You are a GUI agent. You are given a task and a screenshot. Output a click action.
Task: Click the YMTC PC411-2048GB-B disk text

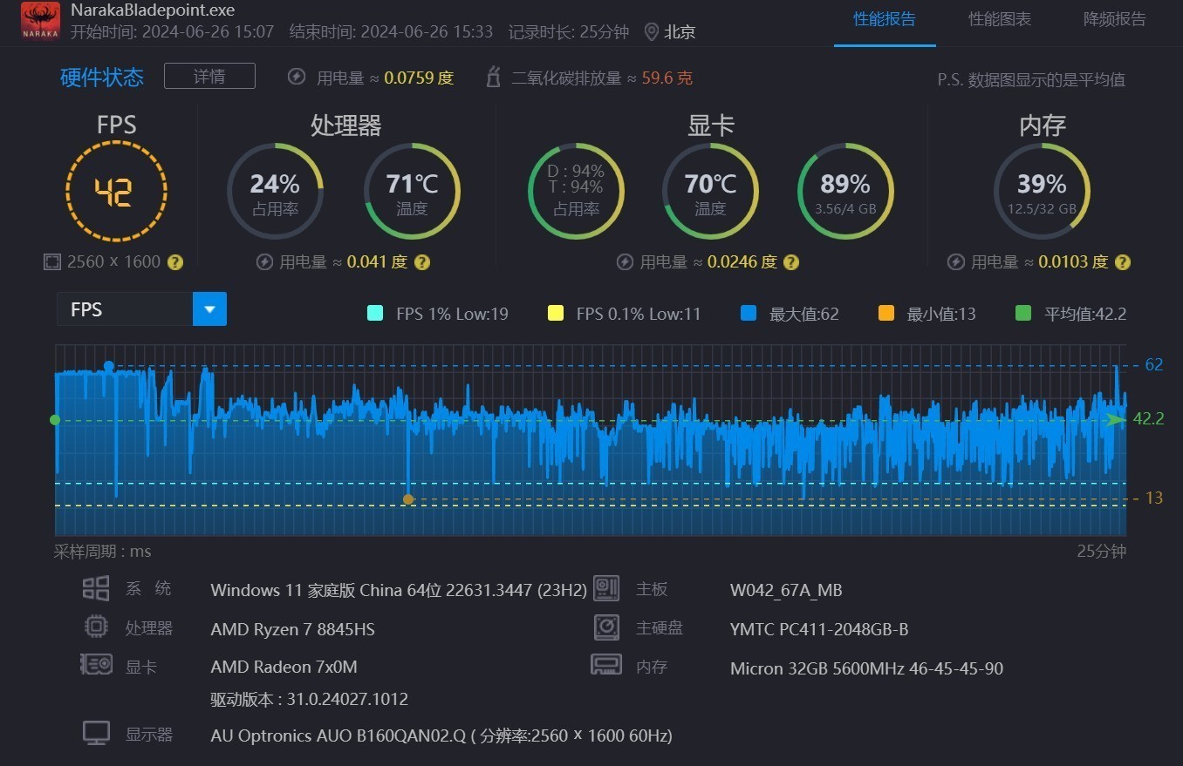tap(819, 629)
